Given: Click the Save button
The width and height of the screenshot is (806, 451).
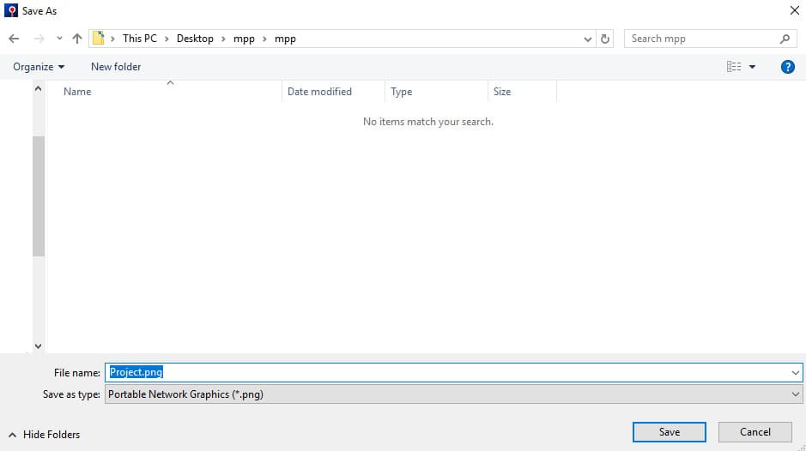Looking at the screenshot, I should (x=669, y=432).
